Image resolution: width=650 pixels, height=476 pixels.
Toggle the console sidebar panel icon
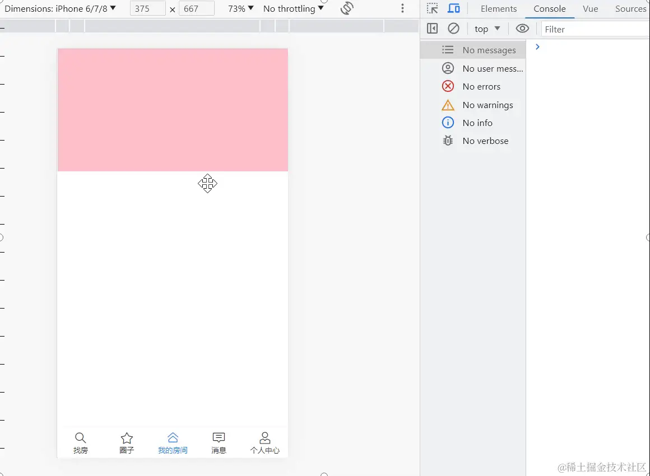[433, 29]
